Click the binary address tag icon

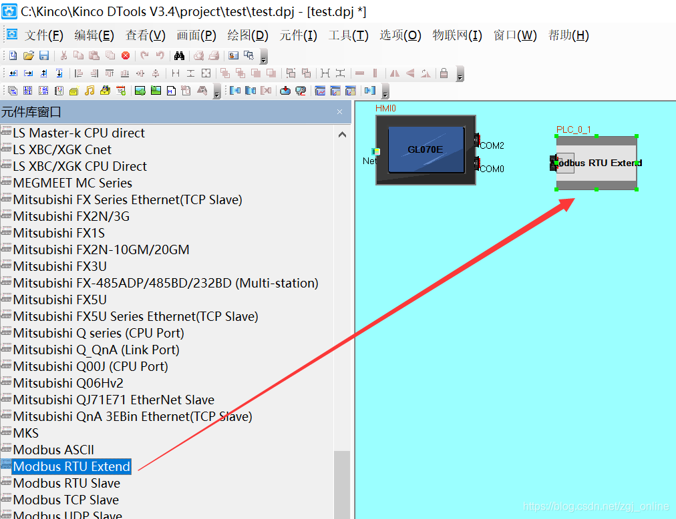(28, 91)
